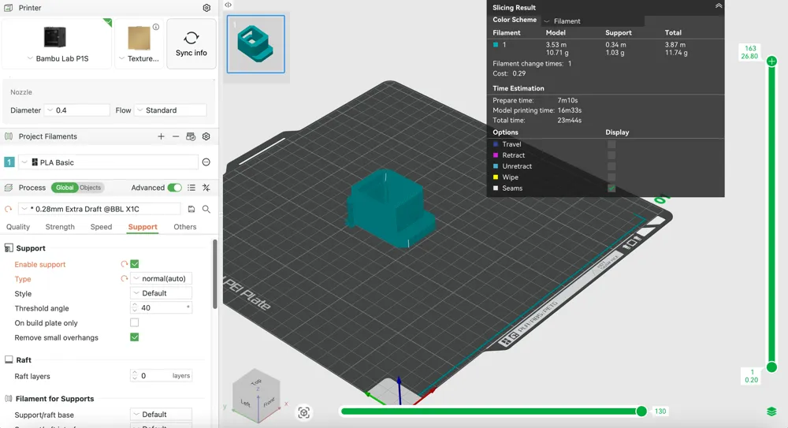
Task: Open the 0.28mm Extra Draft preset dropdown
Action: [99, 209]
